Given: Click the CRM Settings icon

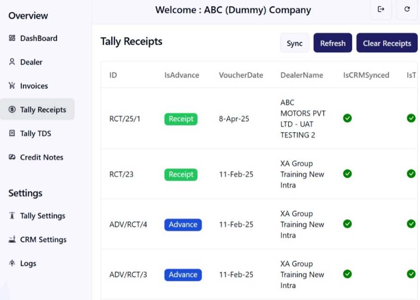Looking at the screenshot, I should 12,240.
